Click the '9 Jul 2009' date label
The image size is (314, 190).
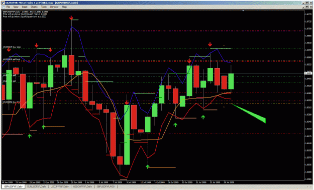[131, 182]
